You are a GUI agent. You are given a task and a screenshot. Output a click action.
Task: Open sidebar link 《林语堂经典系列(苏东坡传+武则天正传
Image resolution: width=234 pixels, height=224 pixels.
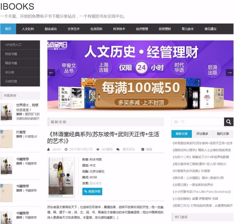point(202,143)
